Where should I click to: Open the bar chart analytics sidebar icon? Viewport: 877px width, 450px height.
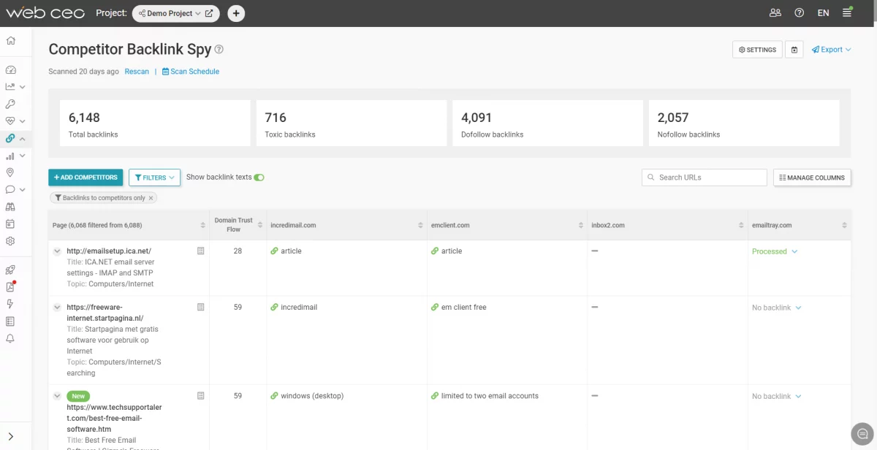tap(10, 156)
